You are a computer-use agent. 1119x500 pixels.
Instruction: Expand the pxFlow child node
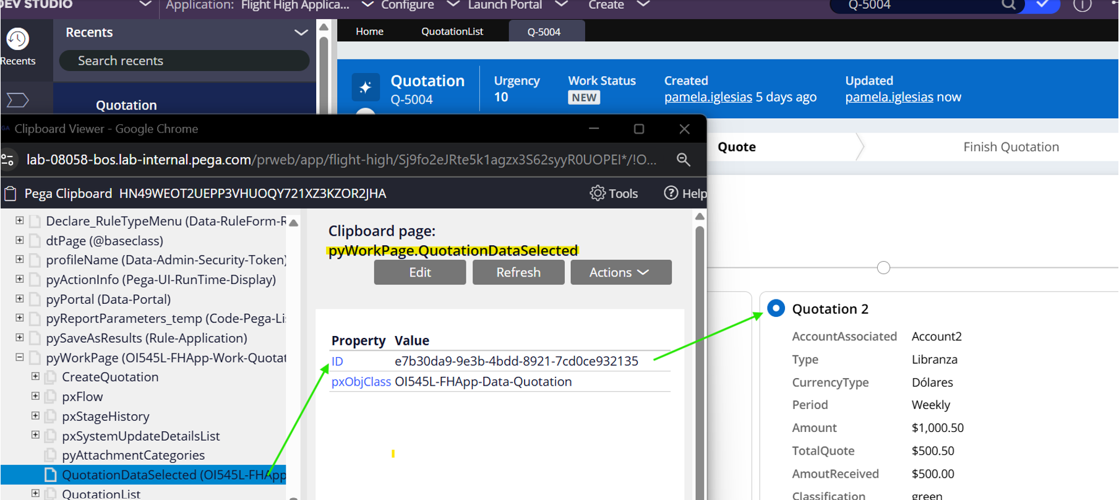[x=35, y=396]
